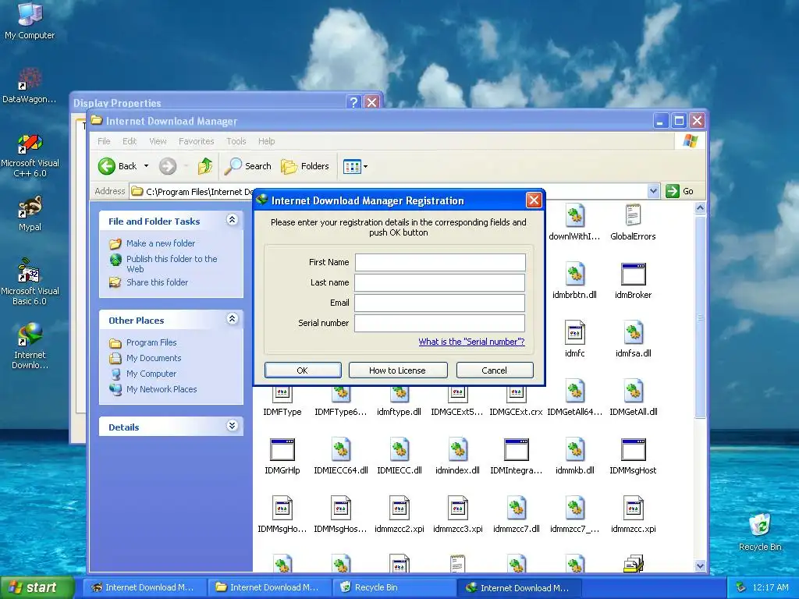Select the idmmzcc7.dll file

517,515
